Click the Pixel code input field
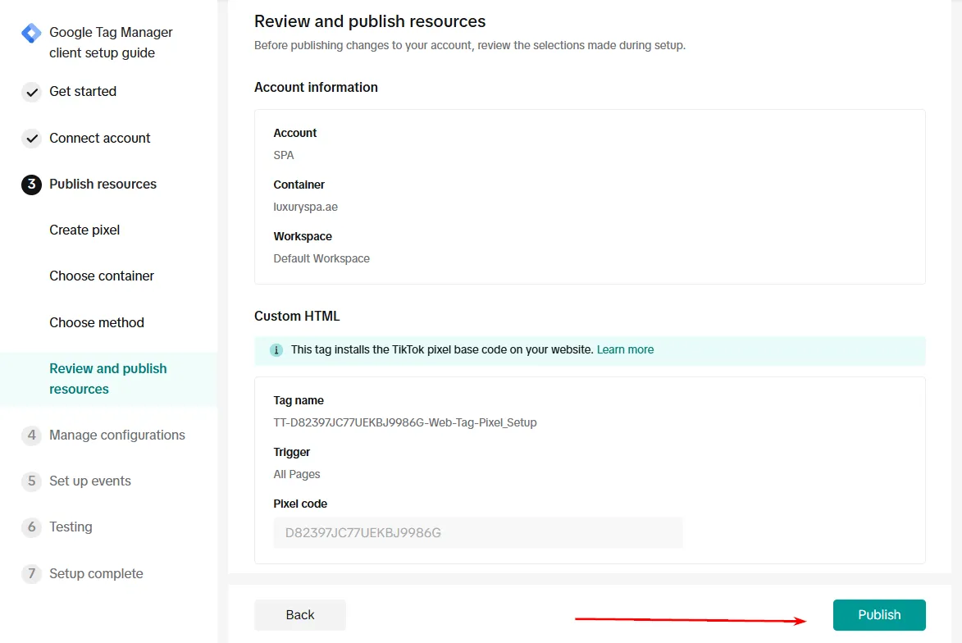962x643 pixels. click(478, 532)
